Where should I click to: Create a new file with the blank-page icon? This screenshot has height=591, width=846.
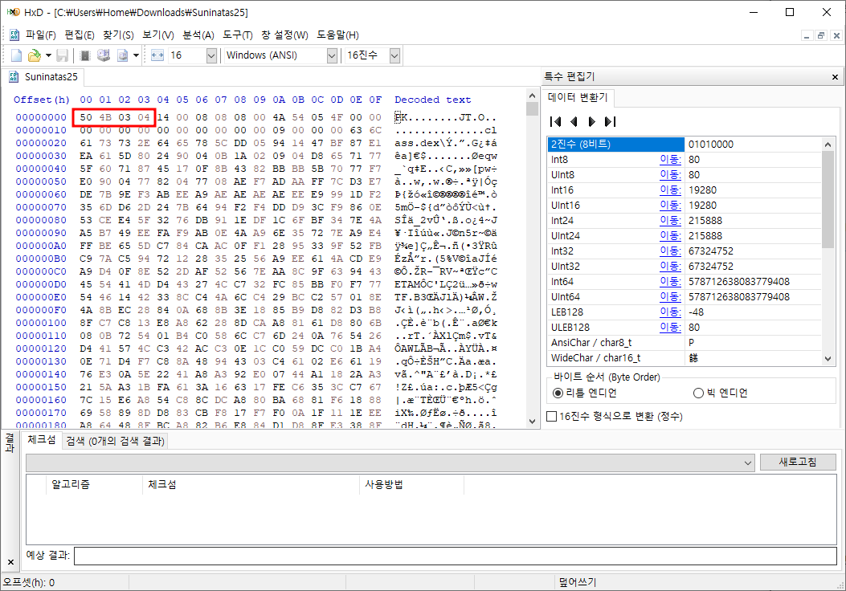(16, 55)
